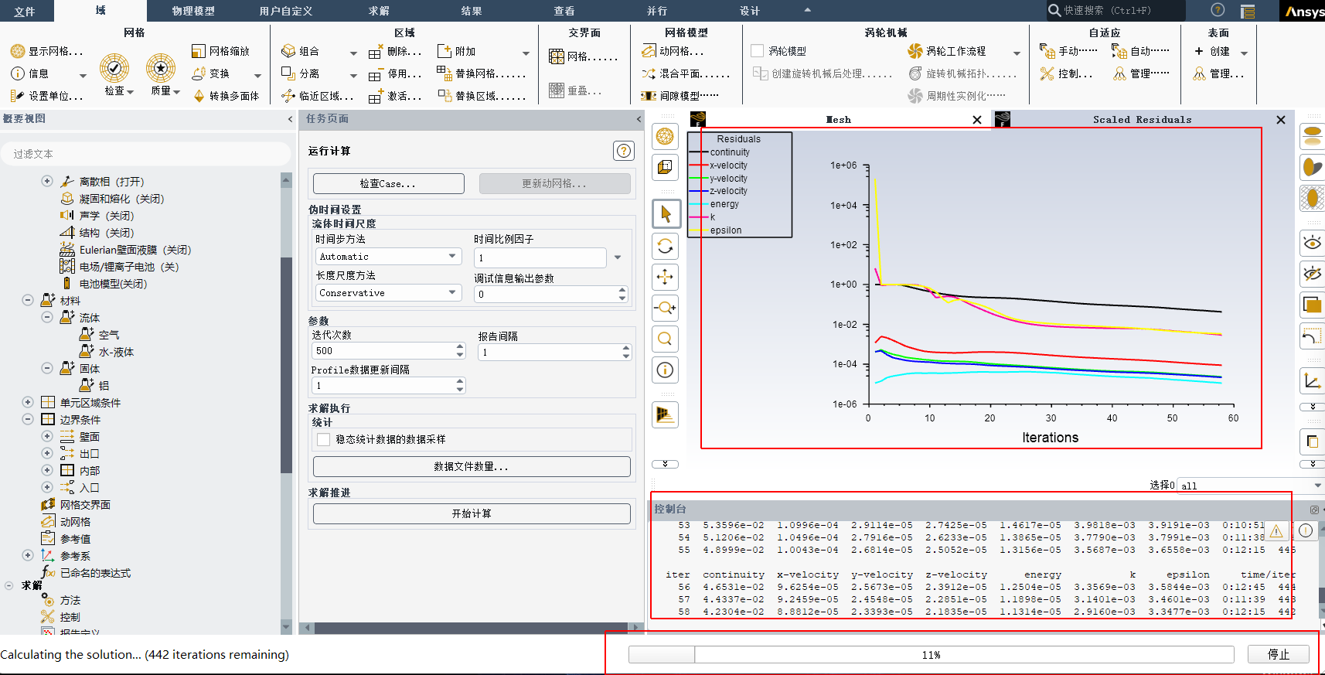This screenshot has height=675, width=1325.
Task: Click the 过滤文本 filter field
Action: click(x=145, y=154)
